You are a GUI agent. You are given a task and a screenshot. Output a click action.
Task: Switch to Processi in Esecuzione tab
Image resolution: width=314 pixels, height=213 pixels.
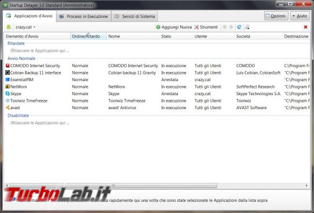pyautogui.click(x=84, y=16)
